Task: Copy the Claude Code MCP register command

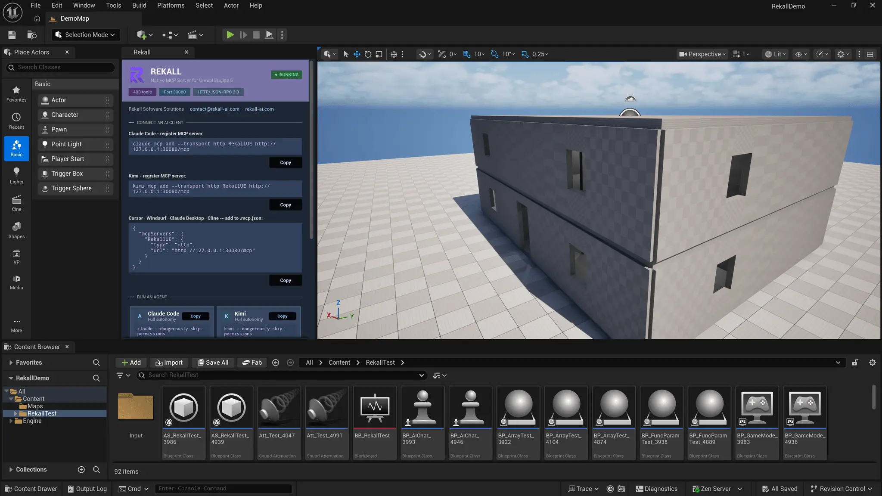Action: tap(285, 163)
